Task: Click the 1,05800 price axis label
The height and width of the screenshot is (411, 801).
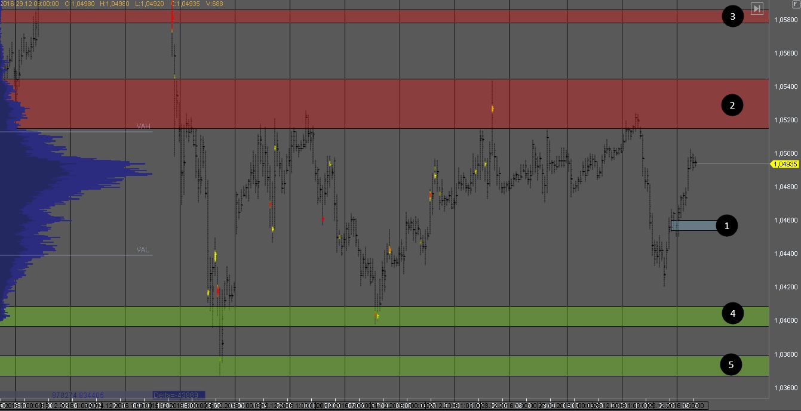Action: tap(785, 20)
